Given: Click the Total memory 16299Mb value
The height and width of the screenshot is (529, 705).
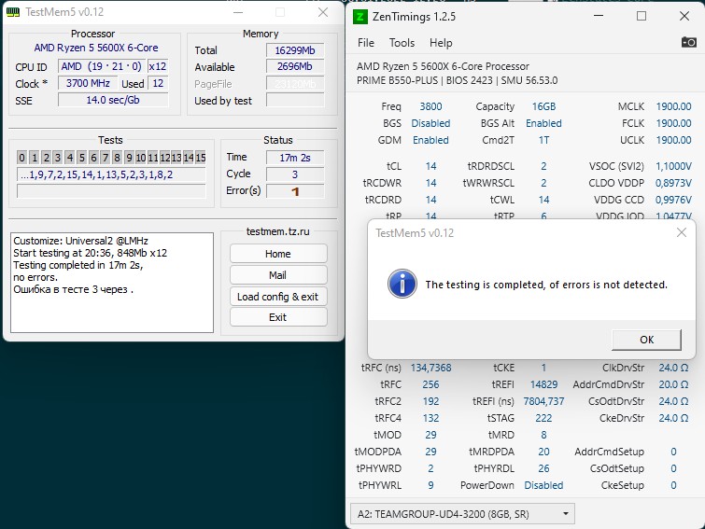Looking at the screenshot, I should (295, 50).
